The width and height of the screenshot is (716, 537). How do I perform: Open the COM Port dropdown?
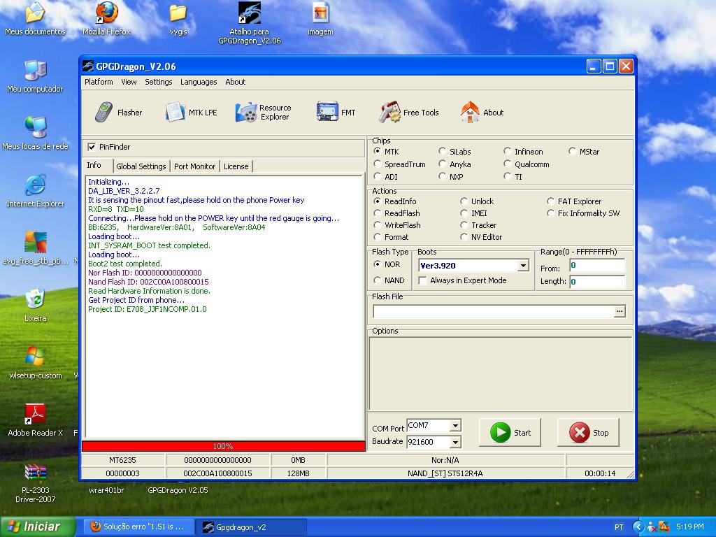pyautogui.click(x=454, y=426)
